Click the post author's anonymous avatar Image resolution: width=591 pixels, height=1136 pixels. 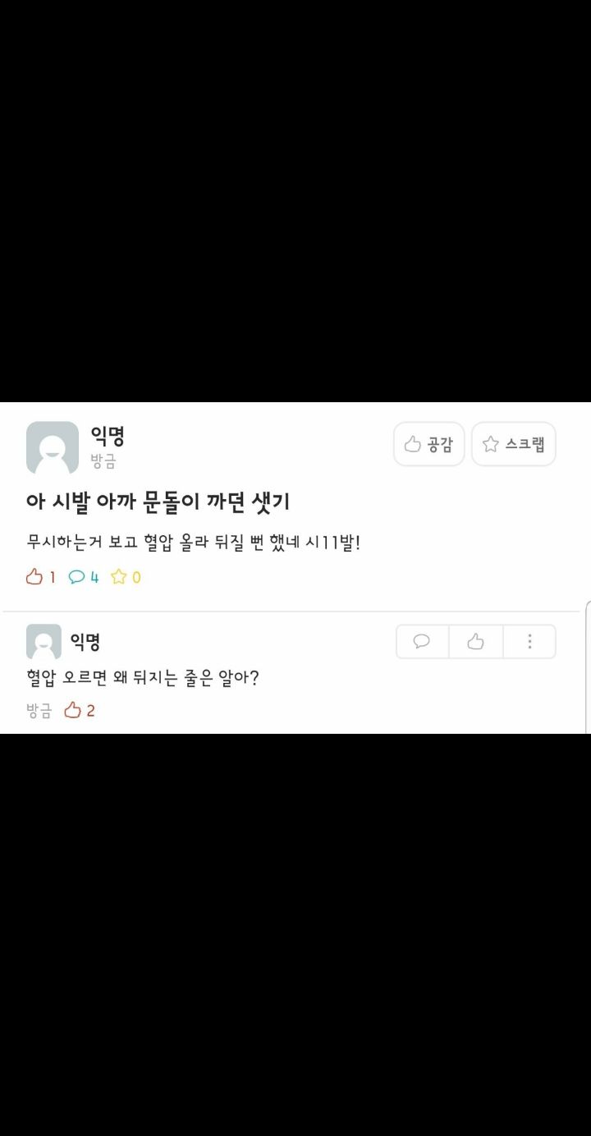pos(53,447)
